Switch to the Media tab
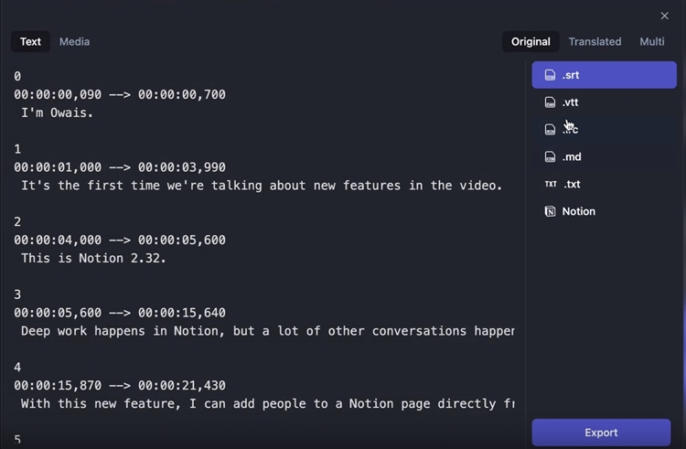The height and width of the screenshot is (449, 686). point(74,41)
